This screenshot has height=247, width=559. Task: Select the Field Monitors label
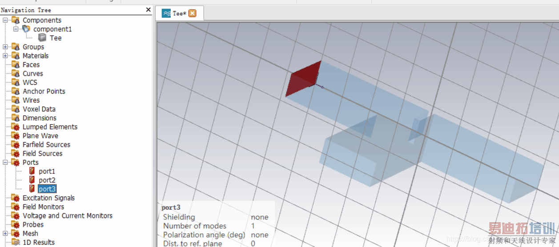[x=43, y=207]
